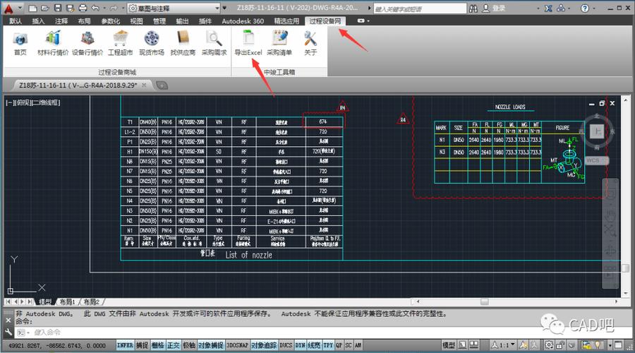Toggle 对象捕捉 object snap
The width and height of the screenshot is (635, 353).
tap(210, 345)
